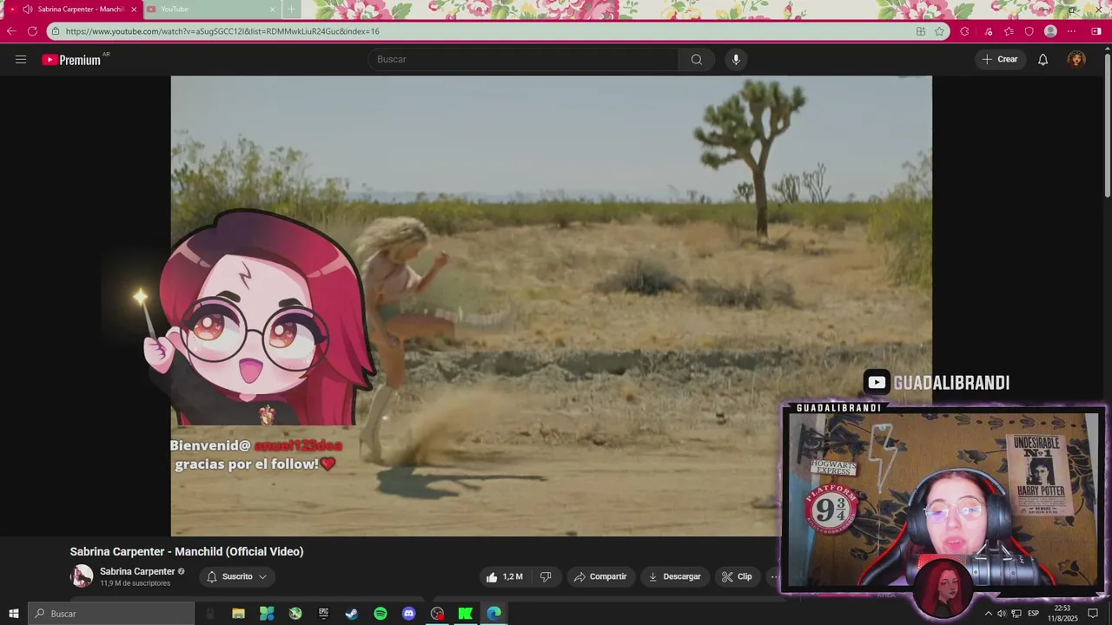Viewport: 1112px width, 625px height.
Task: Open Epic Games launcher from taskbar
Action: pyautogui.click(x=323, y=614)
